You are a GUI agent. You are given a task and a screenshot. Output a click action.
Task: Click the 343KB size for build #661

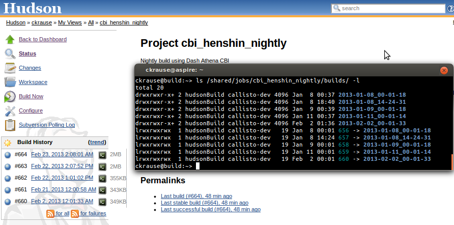118,190
